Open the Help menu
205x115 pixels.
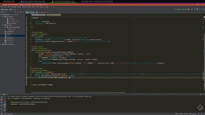pyautogui.click(x=47, y=7)
